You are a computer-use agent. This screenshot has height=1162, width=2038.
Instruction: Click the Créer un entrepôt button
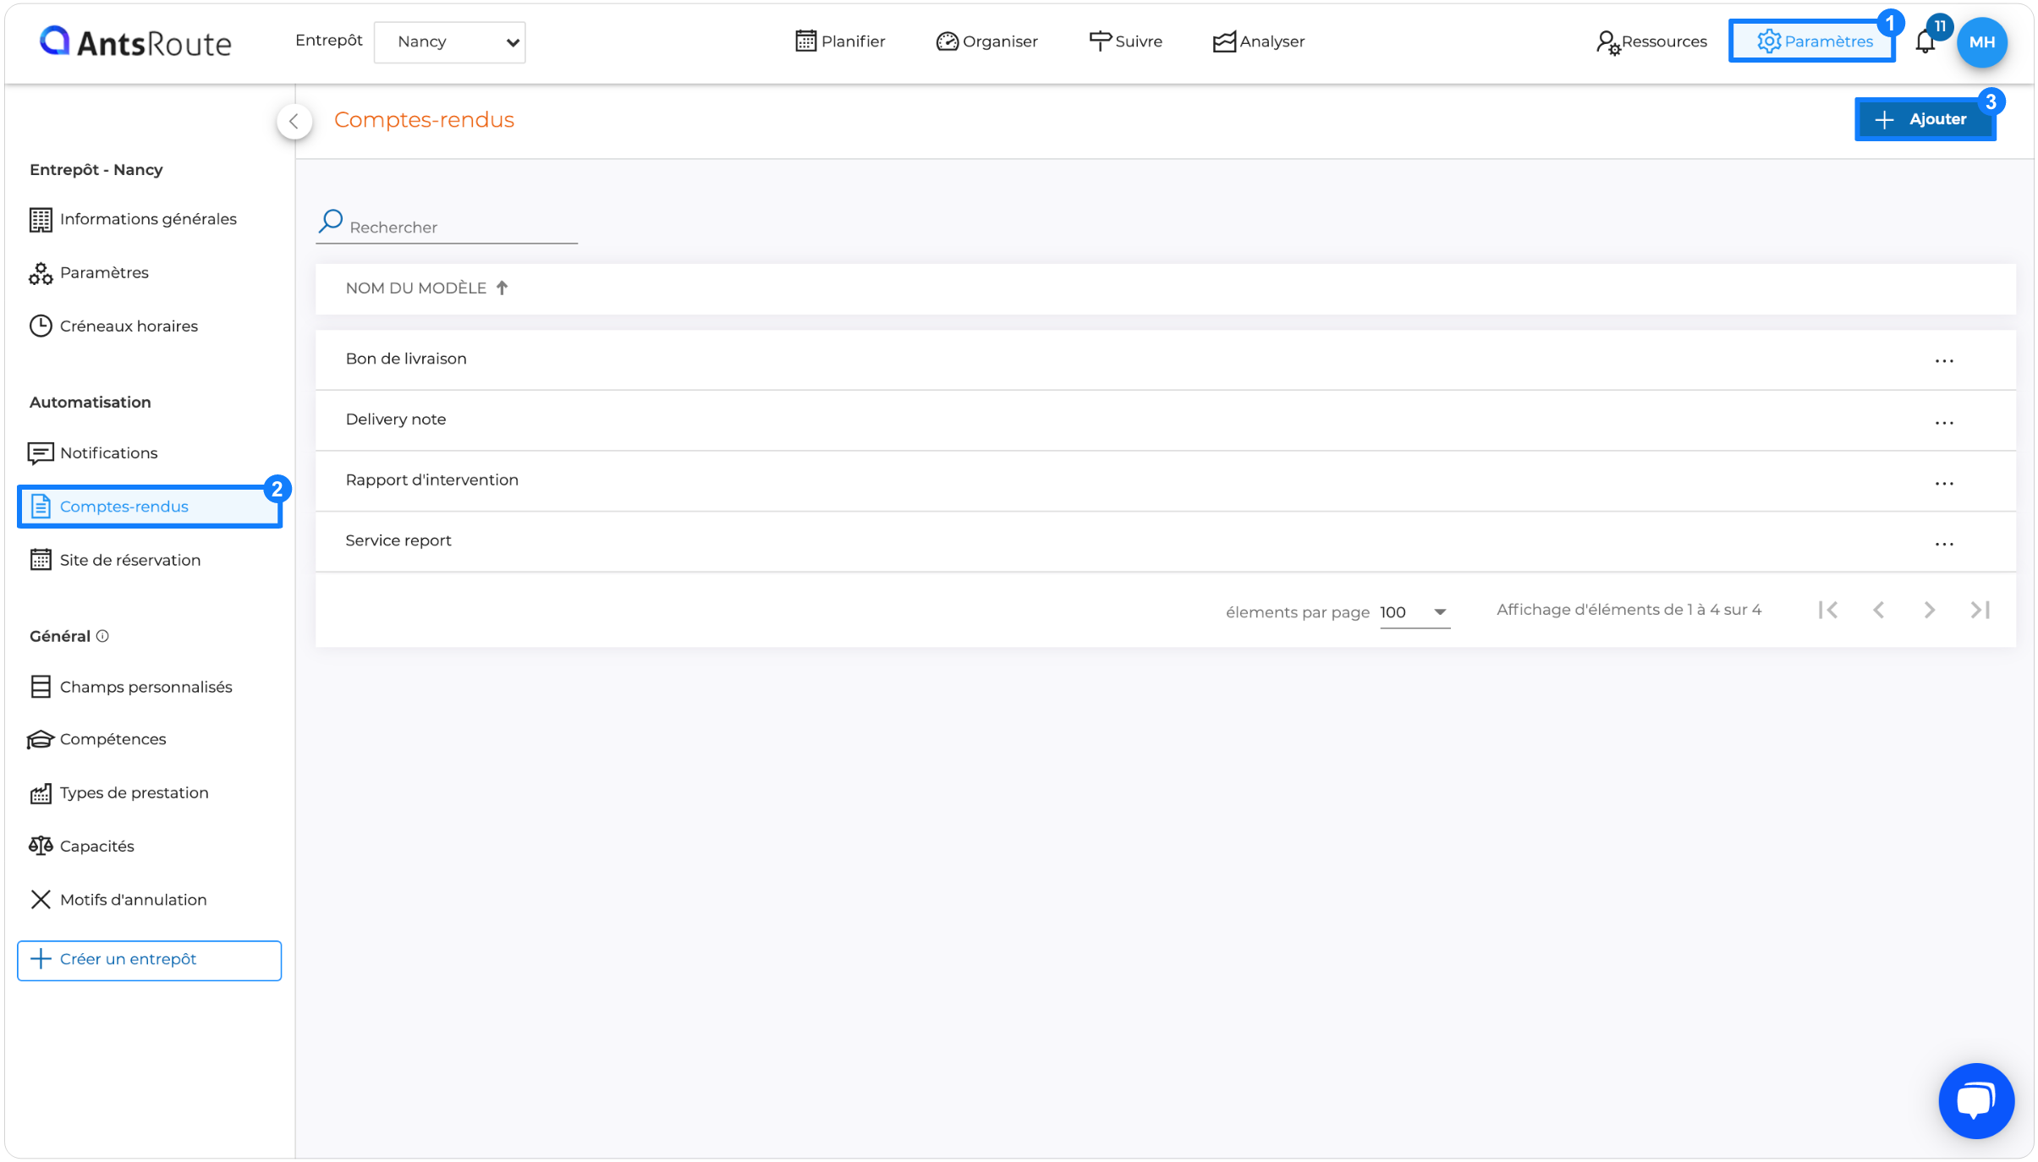point(149,960)
